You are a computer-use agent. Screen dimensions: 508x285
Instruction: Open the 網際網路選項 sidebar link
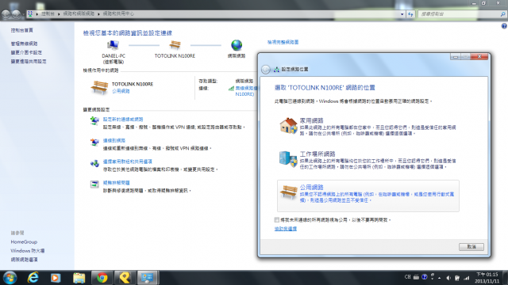pos(24,260)
